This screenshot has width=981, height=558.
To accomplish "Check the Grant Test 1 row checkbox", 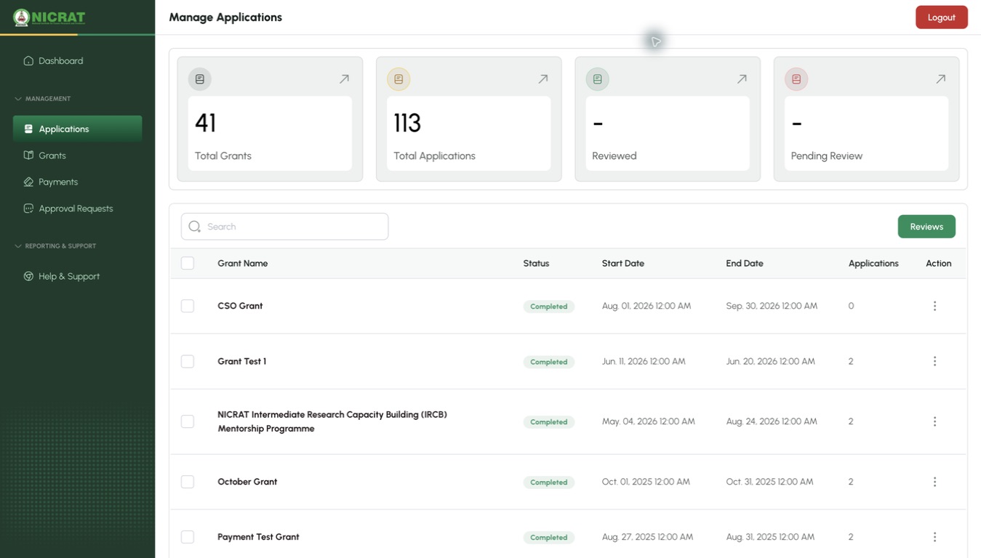I will 188,361.
